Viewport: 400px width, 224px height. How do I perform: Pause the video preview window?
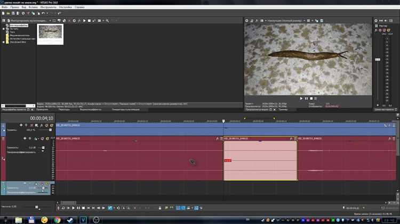pyautogui.click(x=306, y=98)
